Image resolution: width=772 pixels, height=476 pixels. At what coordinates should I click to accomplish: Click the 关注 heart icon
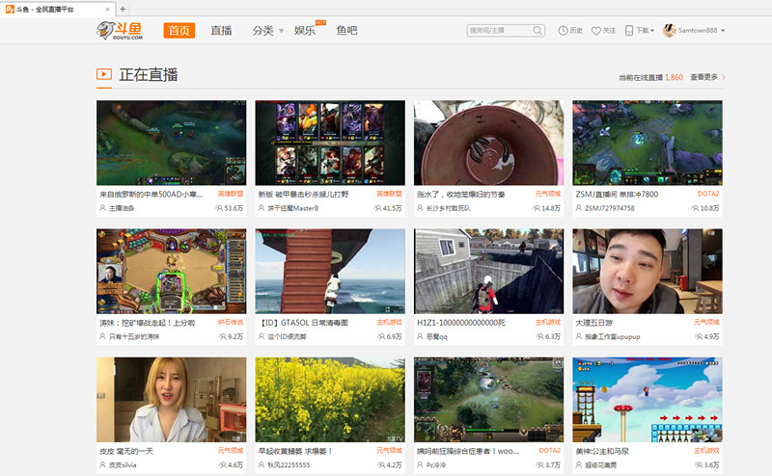point(595,31)
